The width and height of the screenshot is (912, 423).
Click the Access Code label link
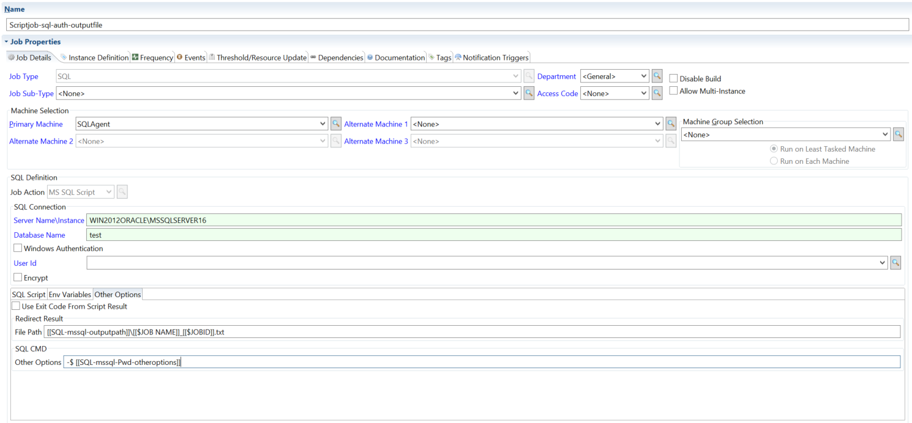(558, 94)
